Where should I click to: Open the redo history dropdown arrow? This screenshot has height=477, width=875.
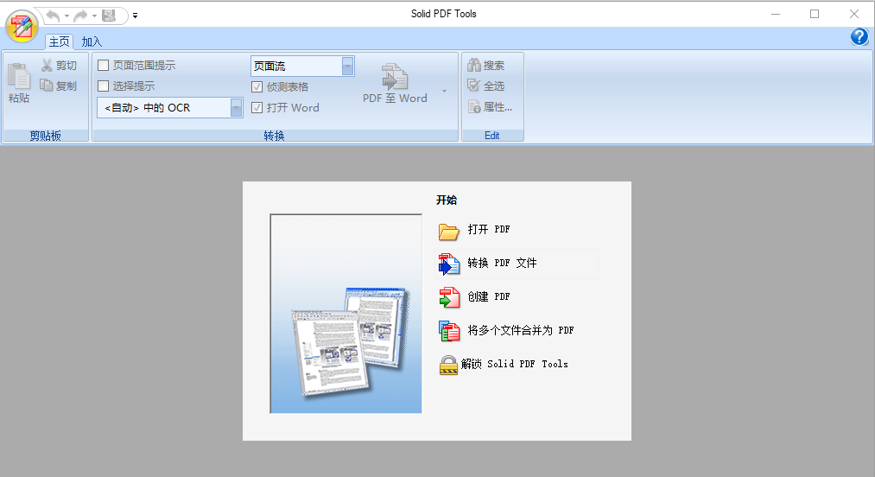point(94,16)
